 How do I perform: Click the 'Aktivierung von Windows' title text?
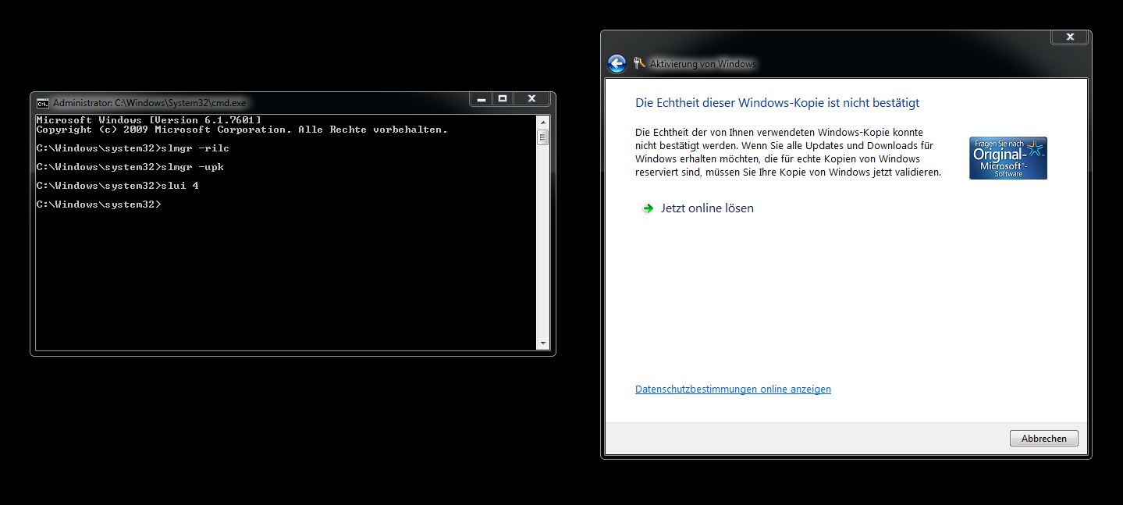point(703,64)
